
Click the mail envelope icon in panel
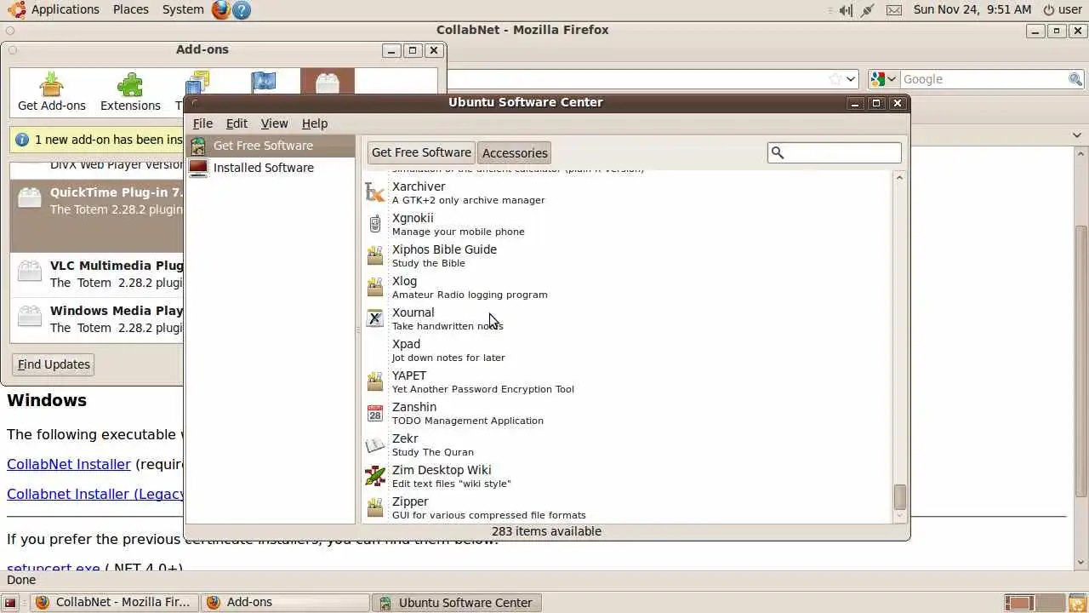point(893,10)
